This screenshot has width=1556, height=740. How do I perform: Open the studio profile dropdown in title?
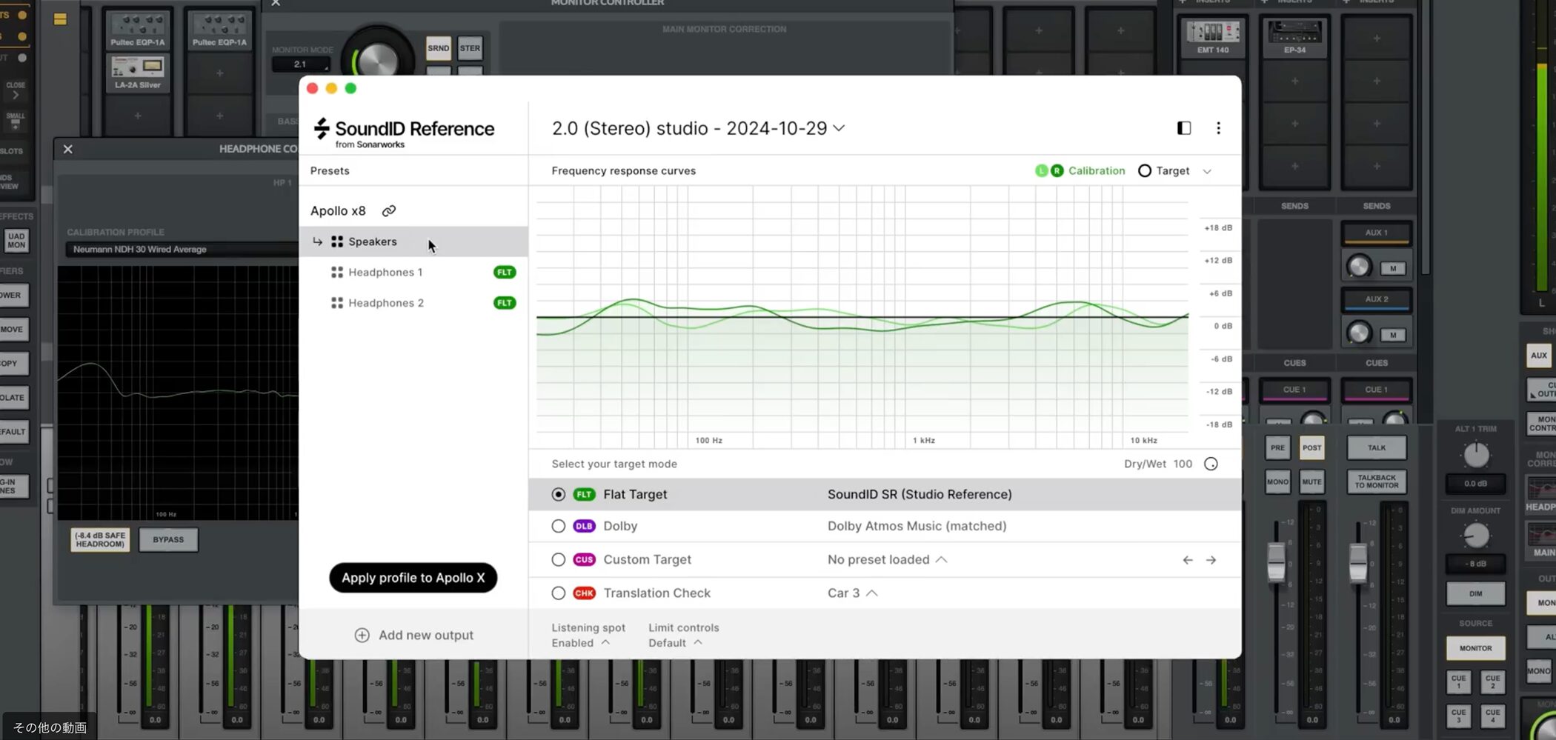point(839,128)
